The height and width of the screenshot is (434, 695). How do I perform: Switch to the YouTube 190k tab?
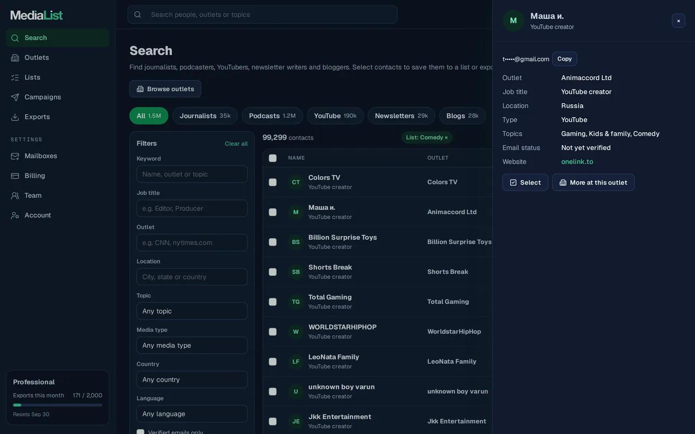pyautogui.click(x=335, y=116)
